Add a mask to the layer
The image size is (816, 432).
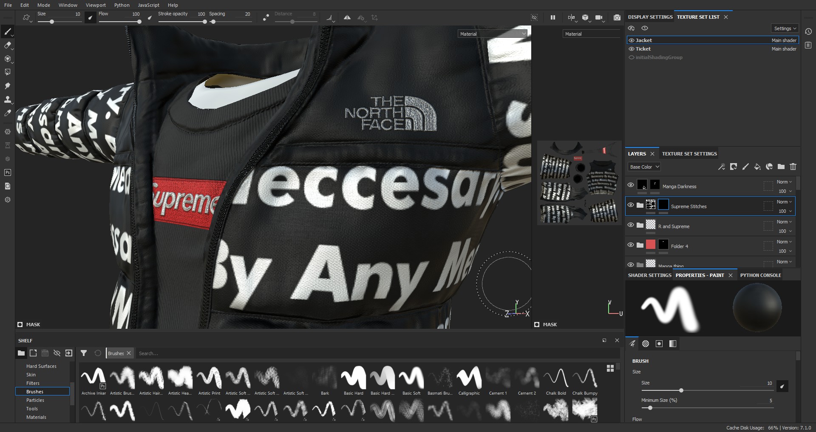point(733,167)
